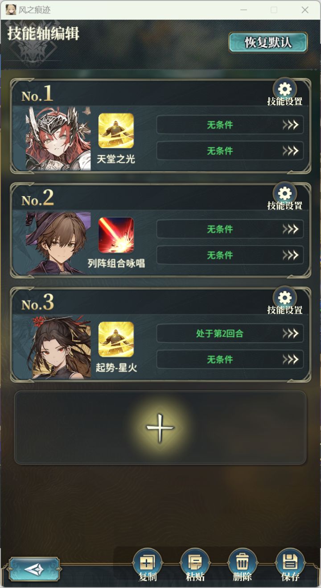Open the 处于第2回合 condition selector
Viewport: 321px width, 588px height.
(x=230, y=333)
